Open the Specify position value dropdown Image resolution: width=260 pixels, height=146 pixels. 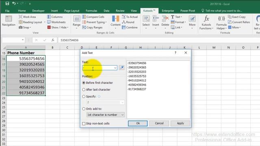pos(122,103)
